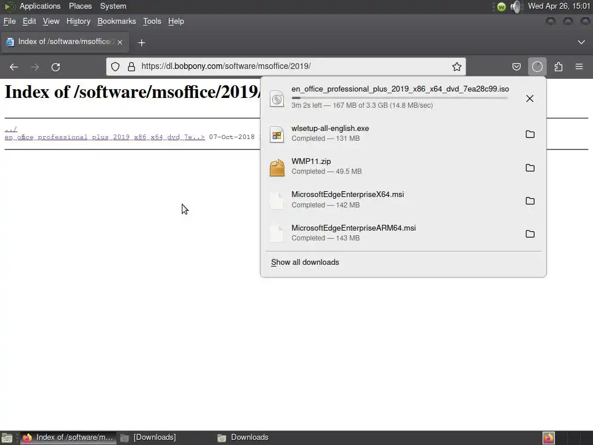Screen dimensions: 593x445
Task: Click the green W tray icon
Action: pyautogui.click(x=501, y=7)
